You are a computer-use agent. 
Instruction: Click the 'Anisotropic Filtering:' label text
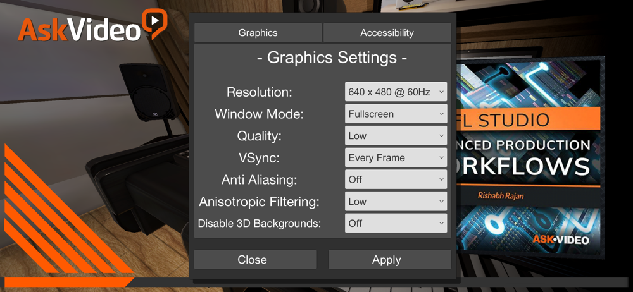(259, 202)
